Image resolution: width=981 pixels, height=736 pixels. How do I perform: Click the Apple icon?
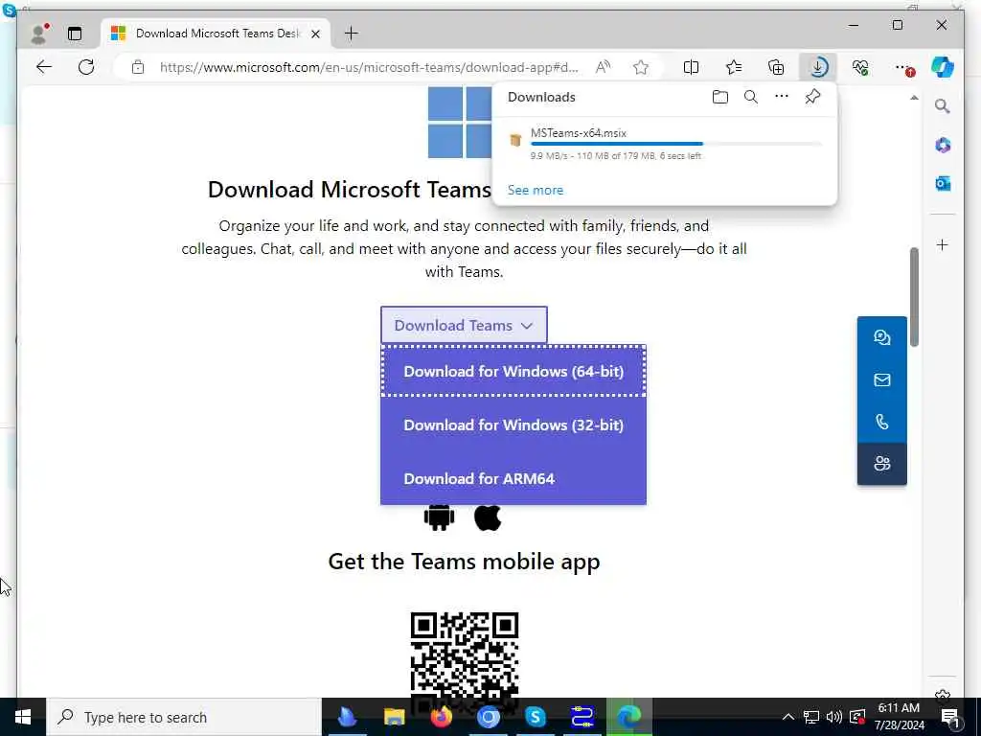pos(488,517)
